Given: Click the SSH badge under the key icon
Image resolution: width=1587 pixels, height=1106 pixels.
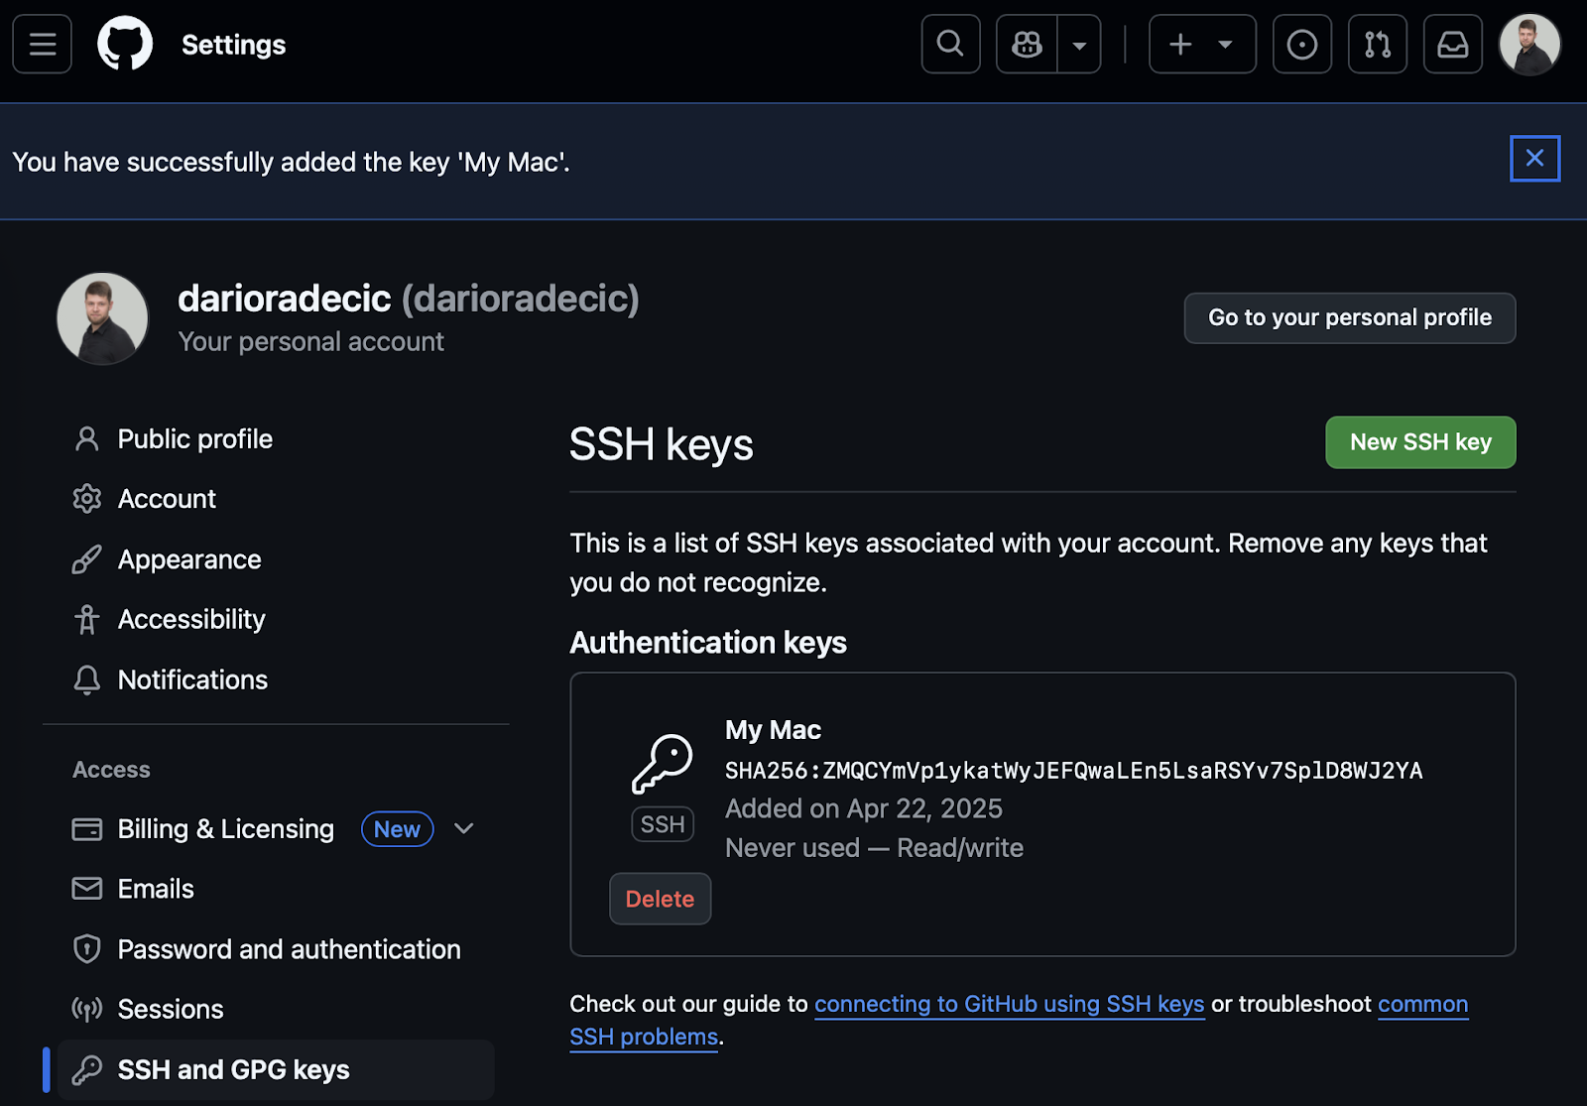Looking at the screenshot, I should (663, 824).
